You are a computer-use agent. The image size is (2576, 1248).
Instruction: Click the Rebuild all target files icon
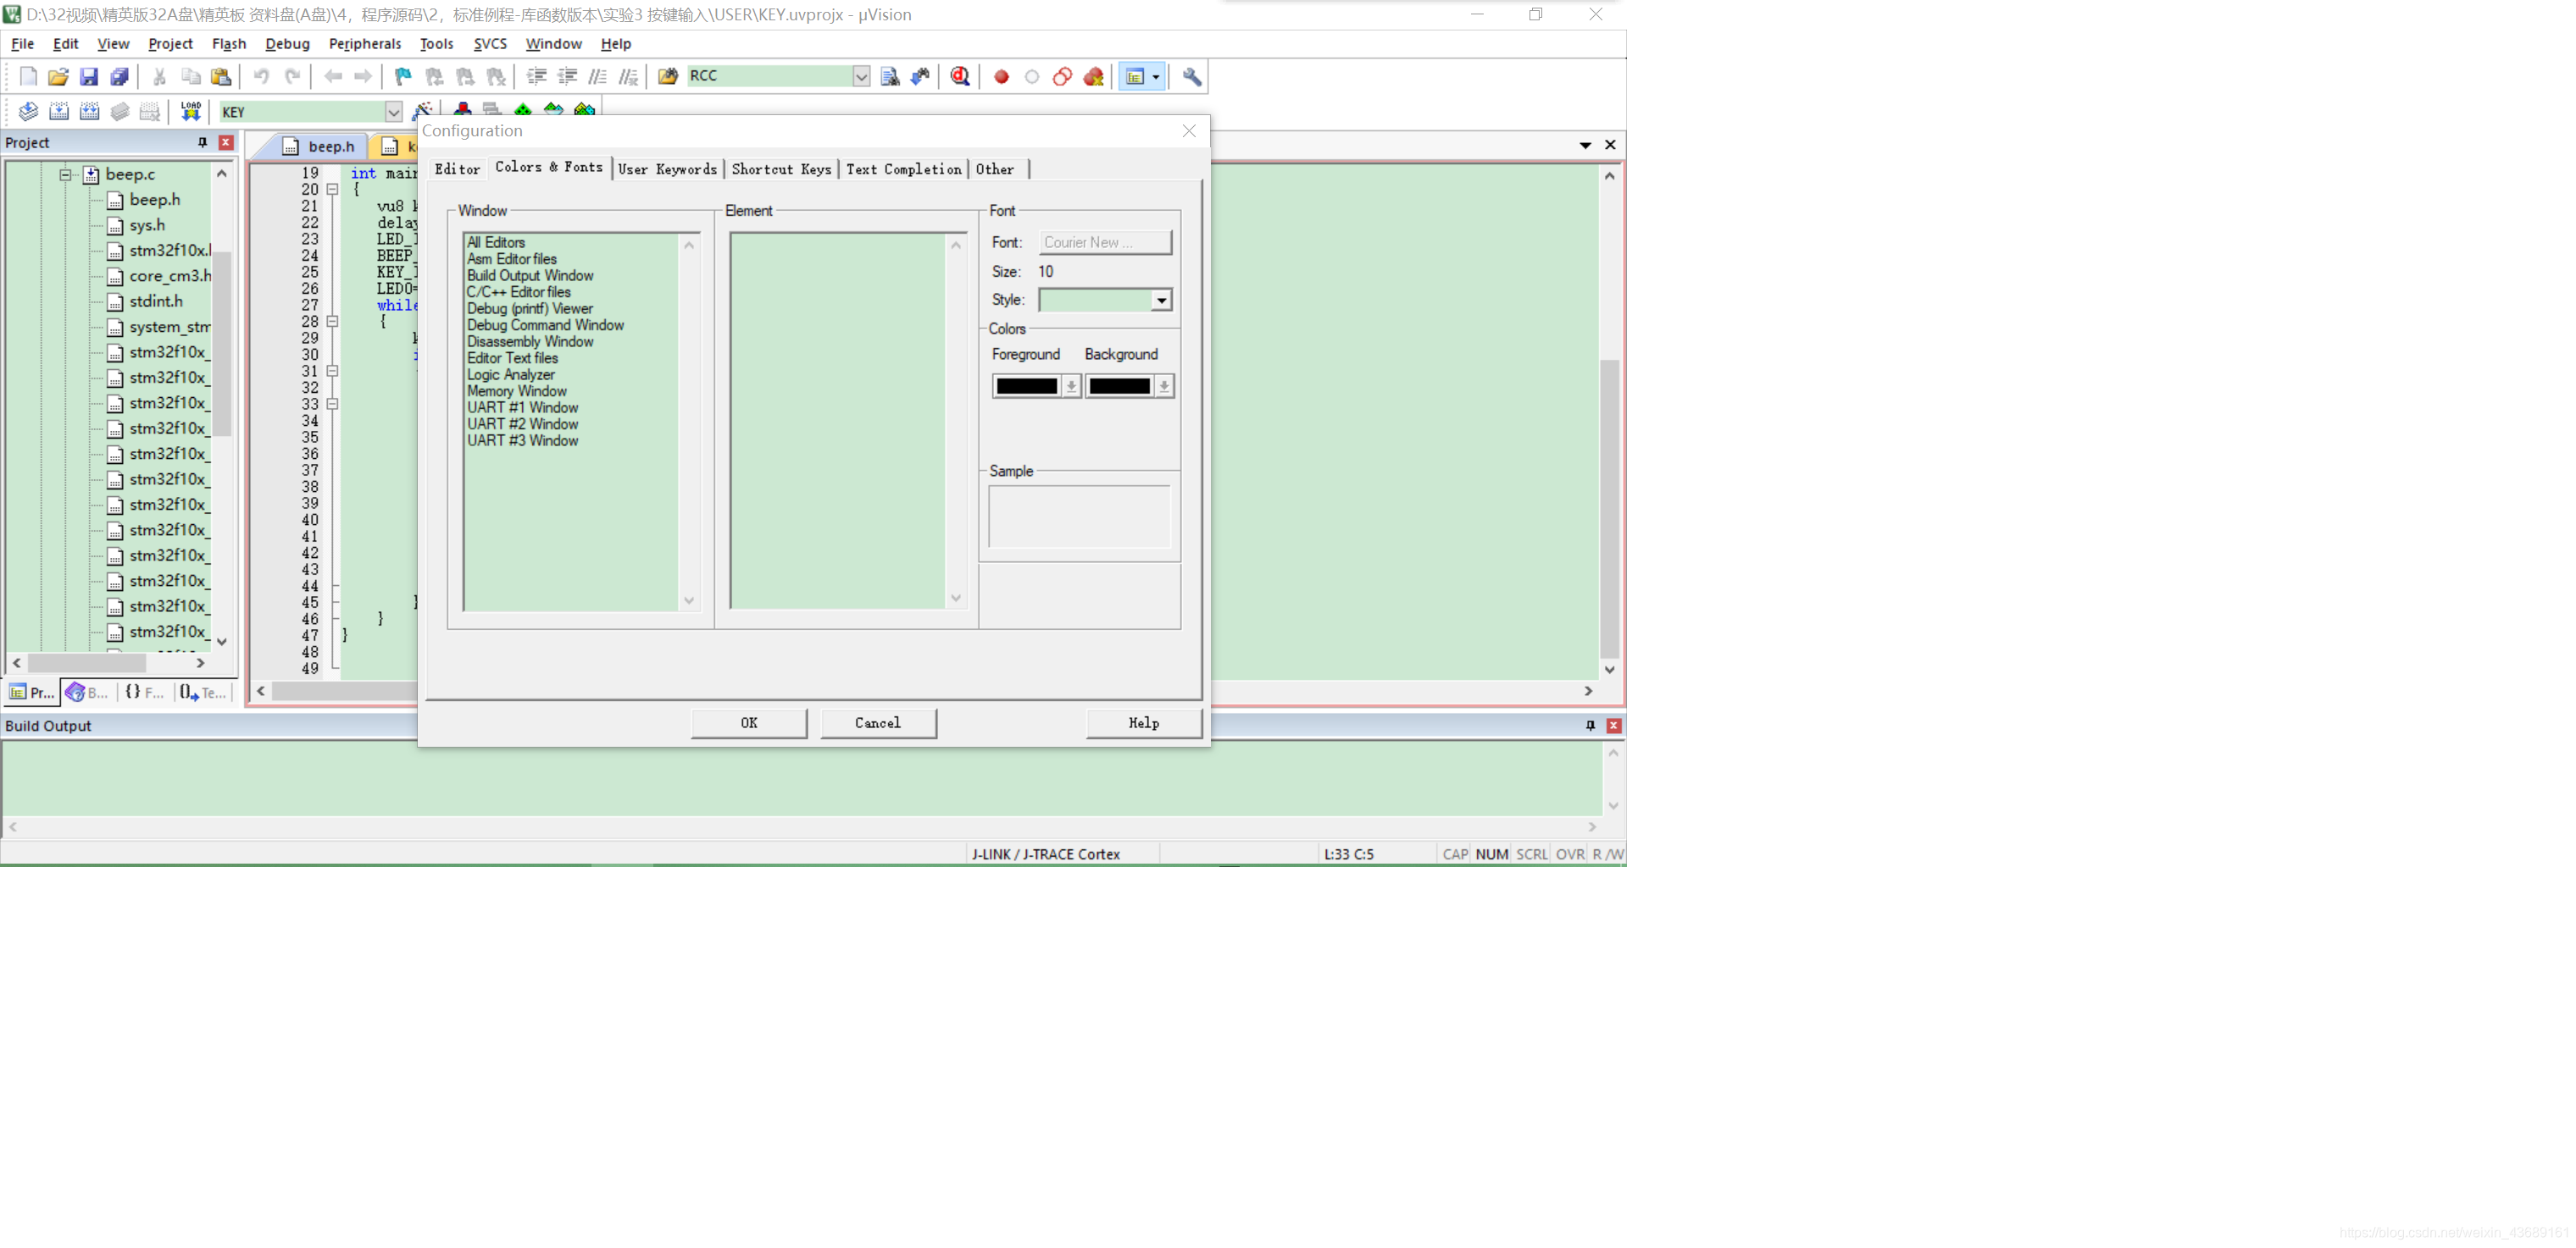point(90,111)
